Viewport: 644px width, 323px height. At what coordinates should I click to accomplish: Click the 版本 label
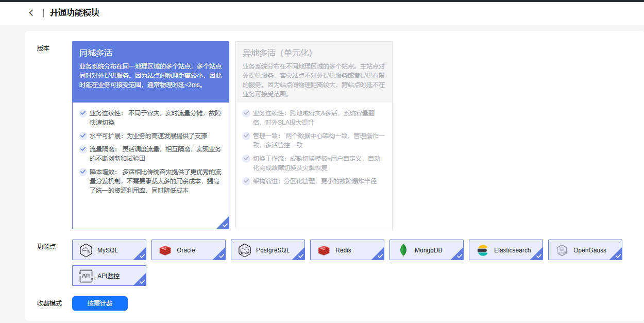tap(43, 48)
